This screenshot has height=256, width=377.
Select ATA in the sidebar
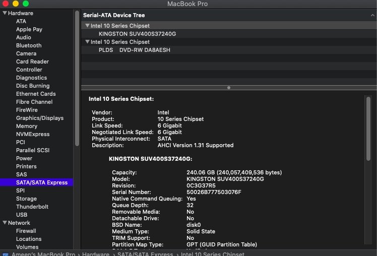point(21,21)
